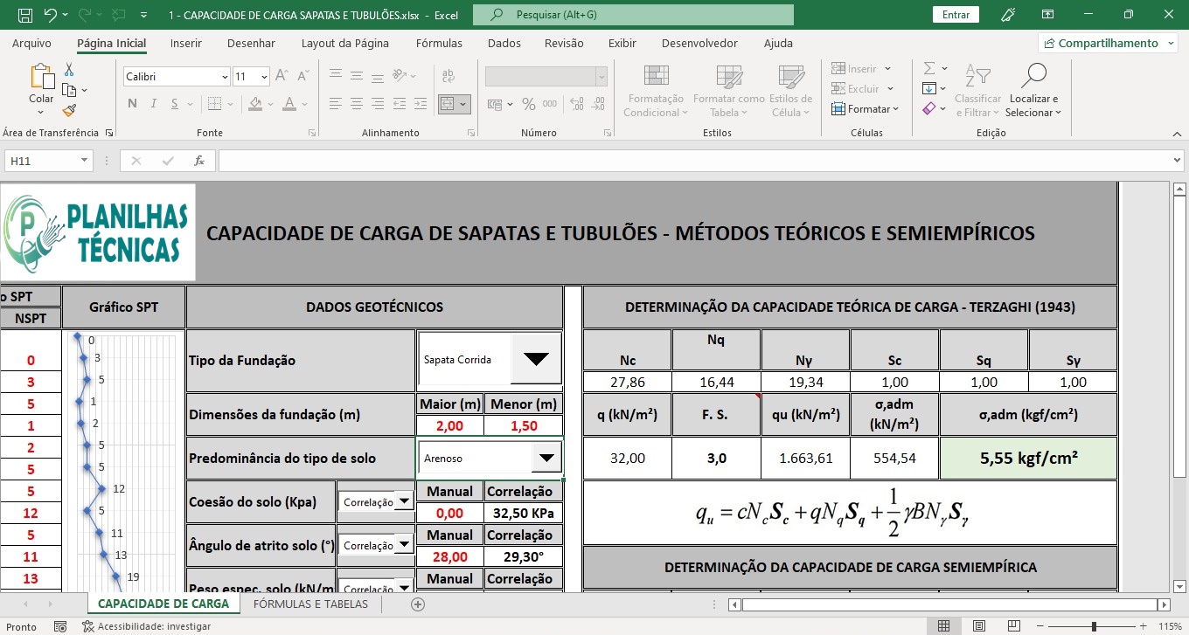The image size is (1189, 635).
Task: Expand the formula bar
Action: (x=1177, y=161)
